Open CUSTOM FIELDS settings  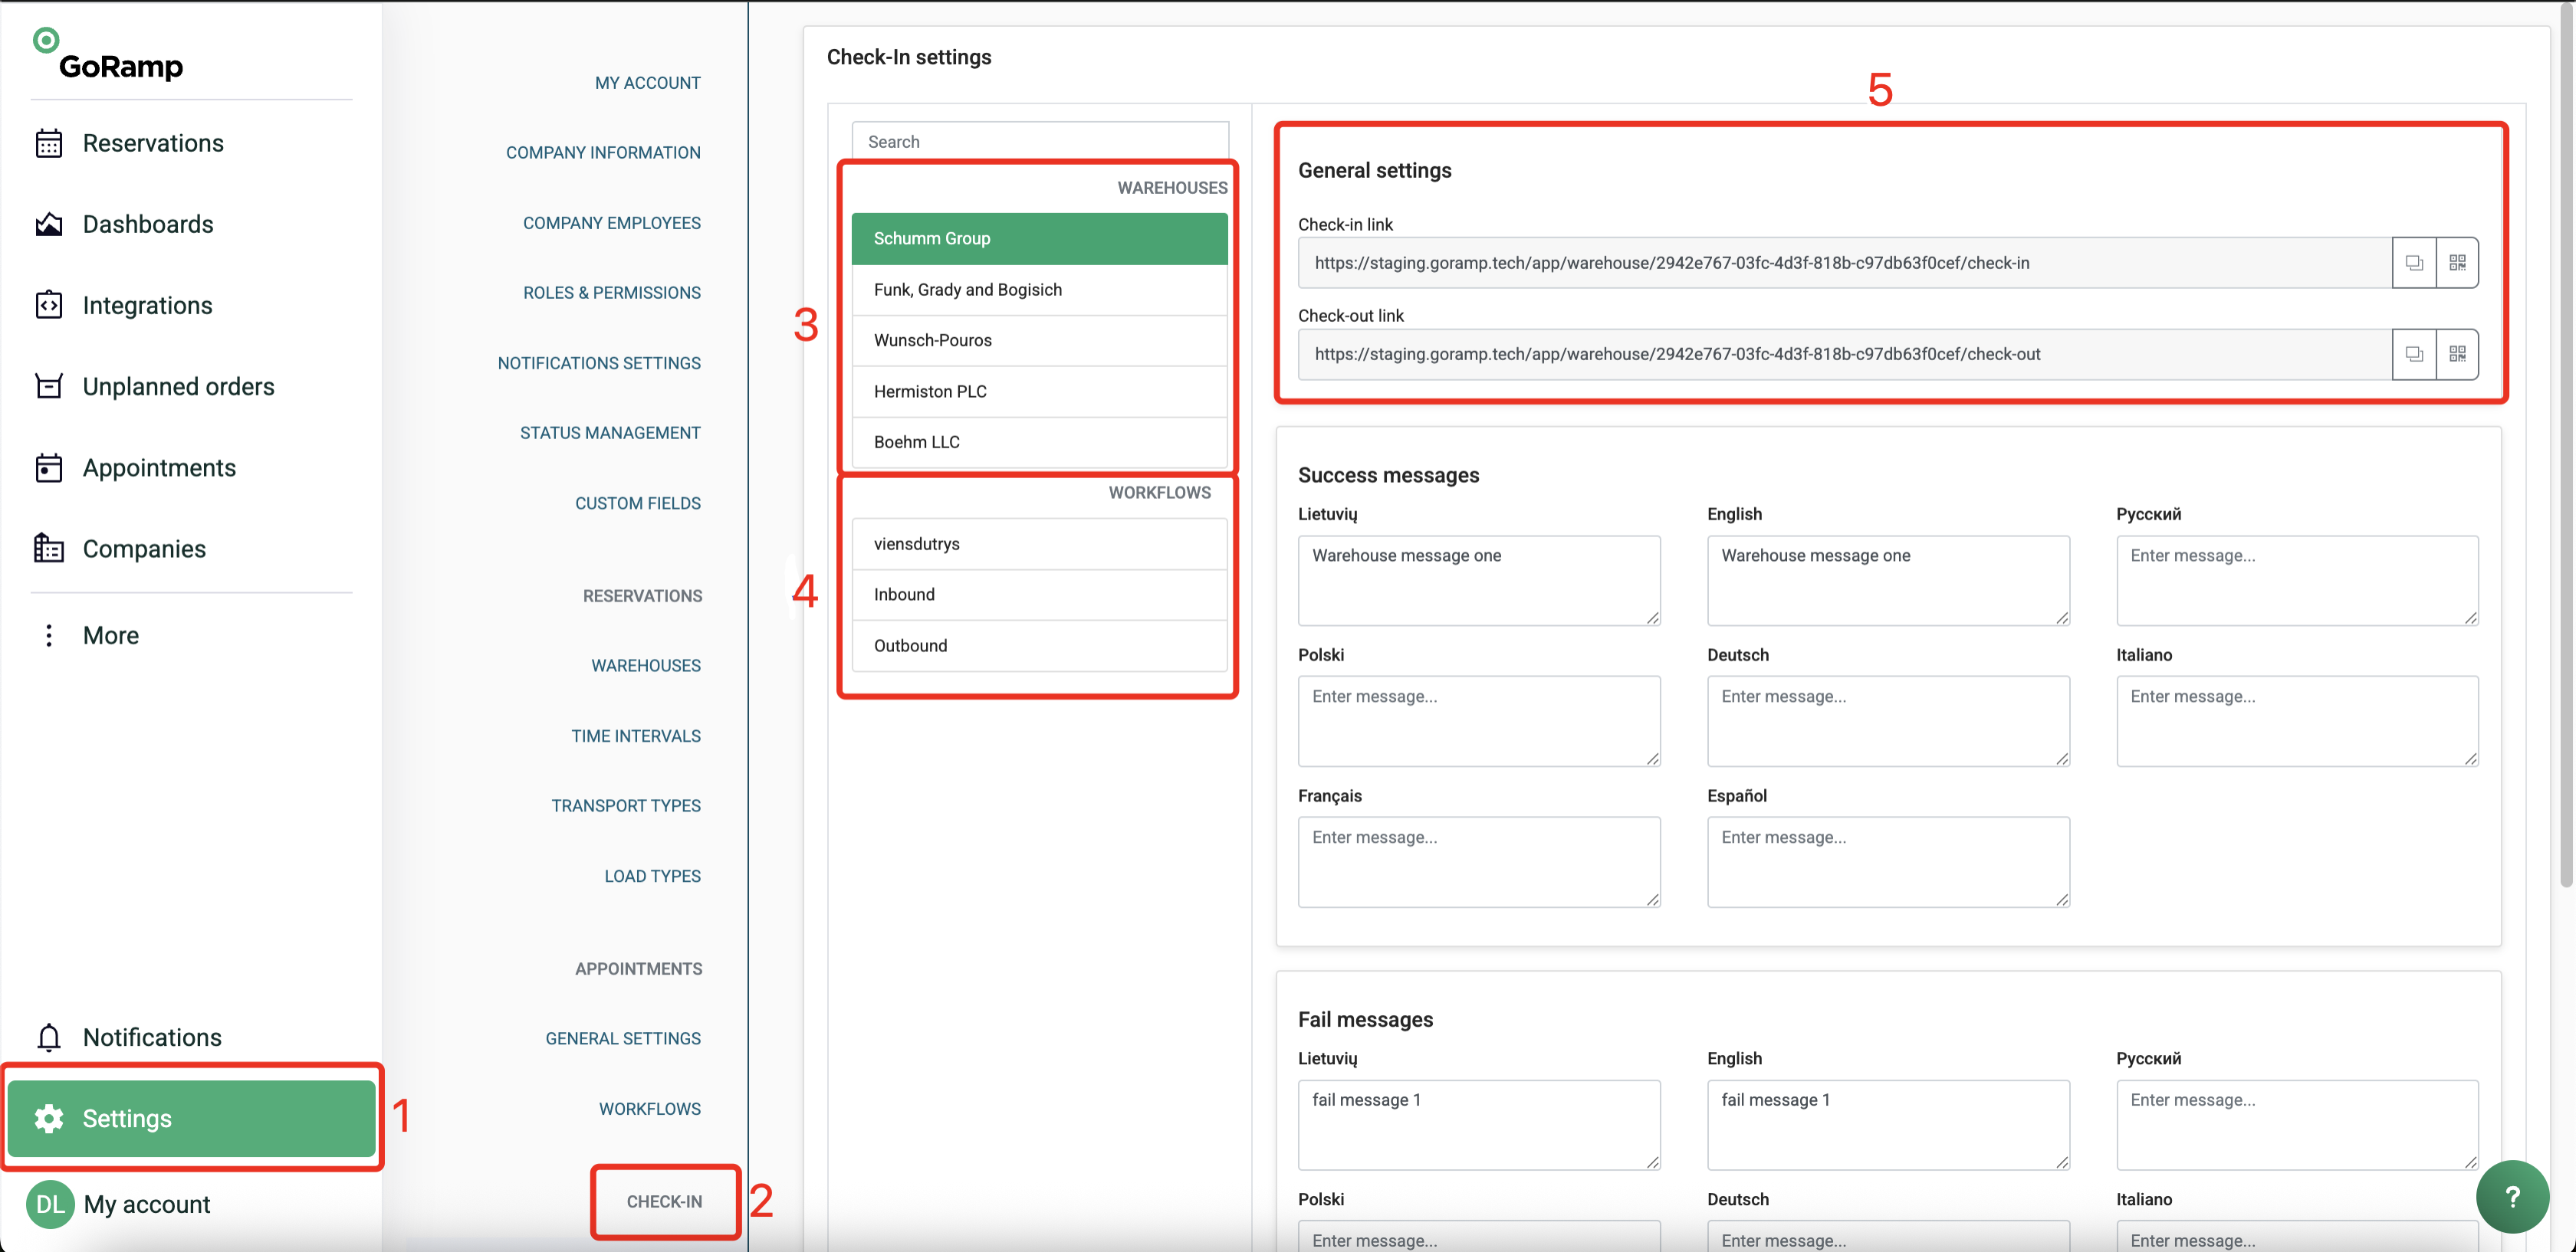[x=637, y=503]
